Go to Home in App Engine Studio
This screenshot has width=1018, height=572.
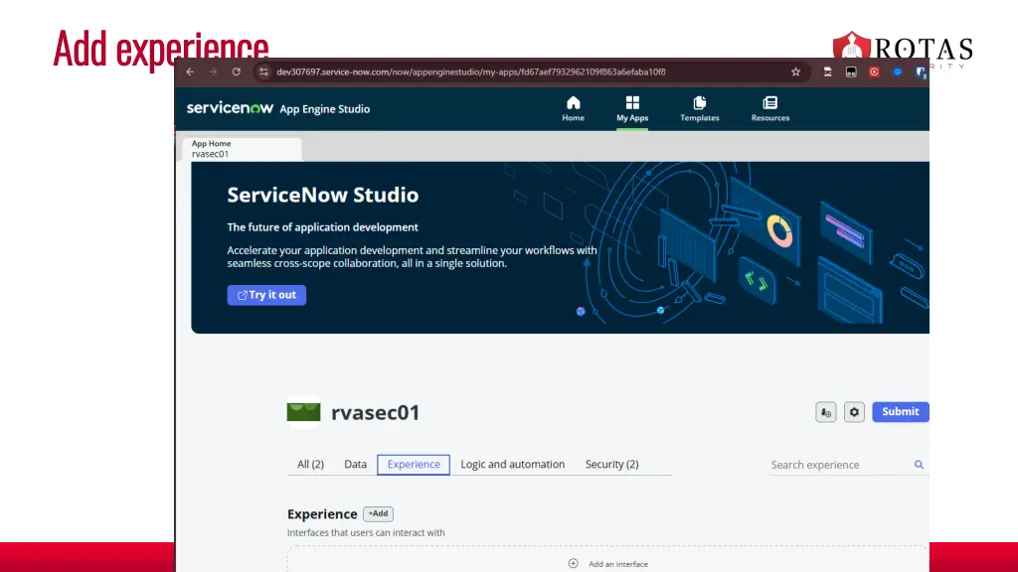[574, 109]
